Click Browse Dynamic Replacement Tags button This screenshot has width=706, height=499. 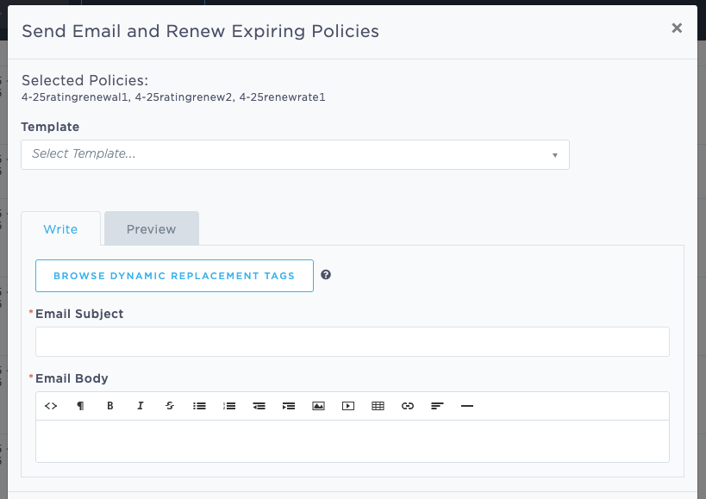click(x=174, y=276)
